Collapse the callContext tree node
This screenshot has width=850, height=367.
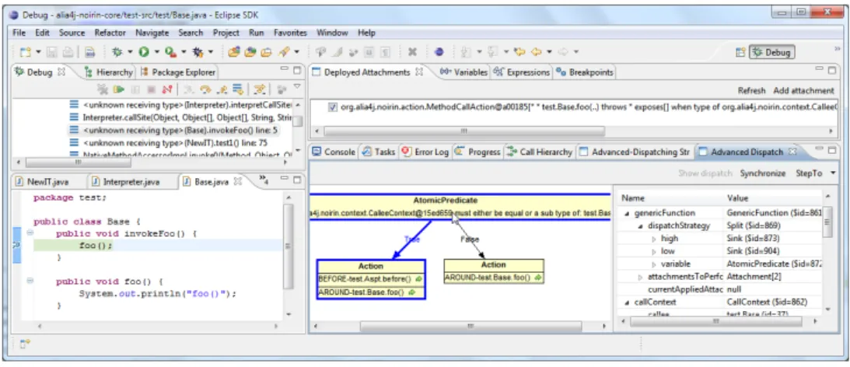click(x=628, y=302)
